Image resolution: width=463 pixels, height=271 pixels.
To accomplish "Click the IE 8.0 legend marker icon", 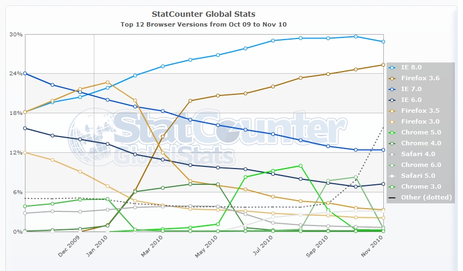I will pyautogui.click(x=392, y=67).
